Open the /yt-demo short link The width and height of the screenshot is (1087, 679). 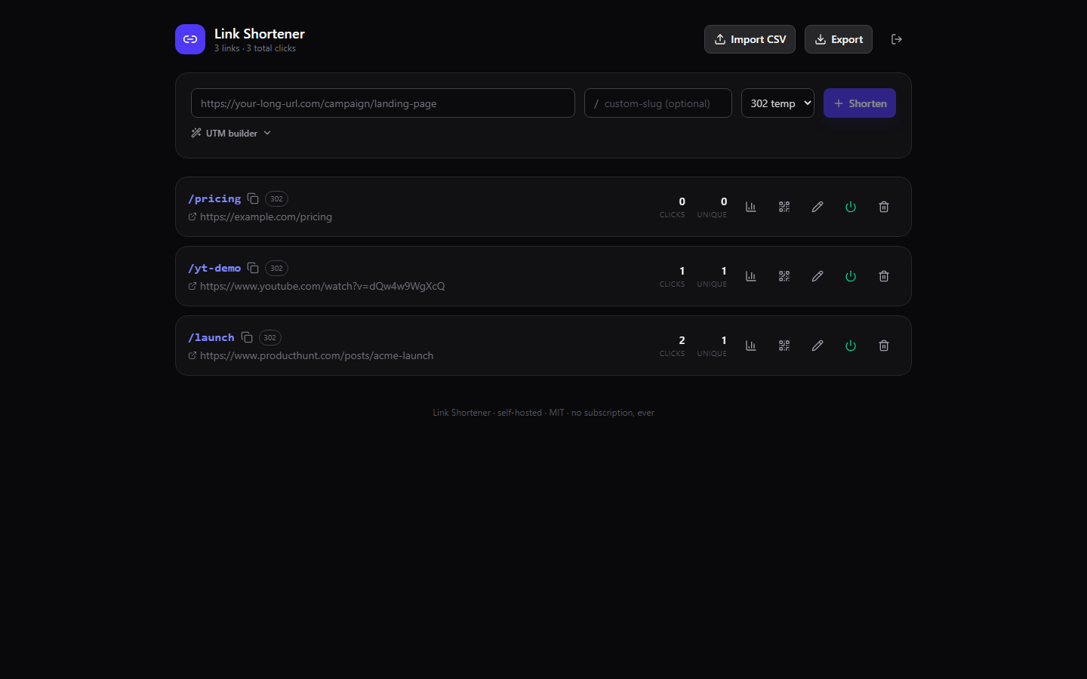[214, 268]
